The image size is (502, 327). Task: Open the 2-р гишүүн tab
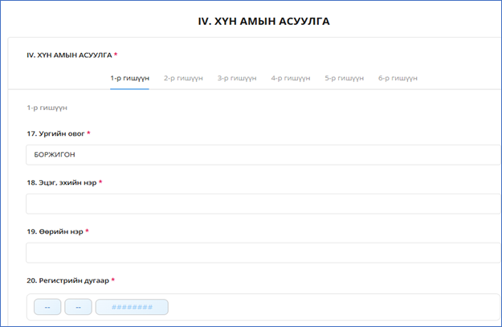(183, 78)
